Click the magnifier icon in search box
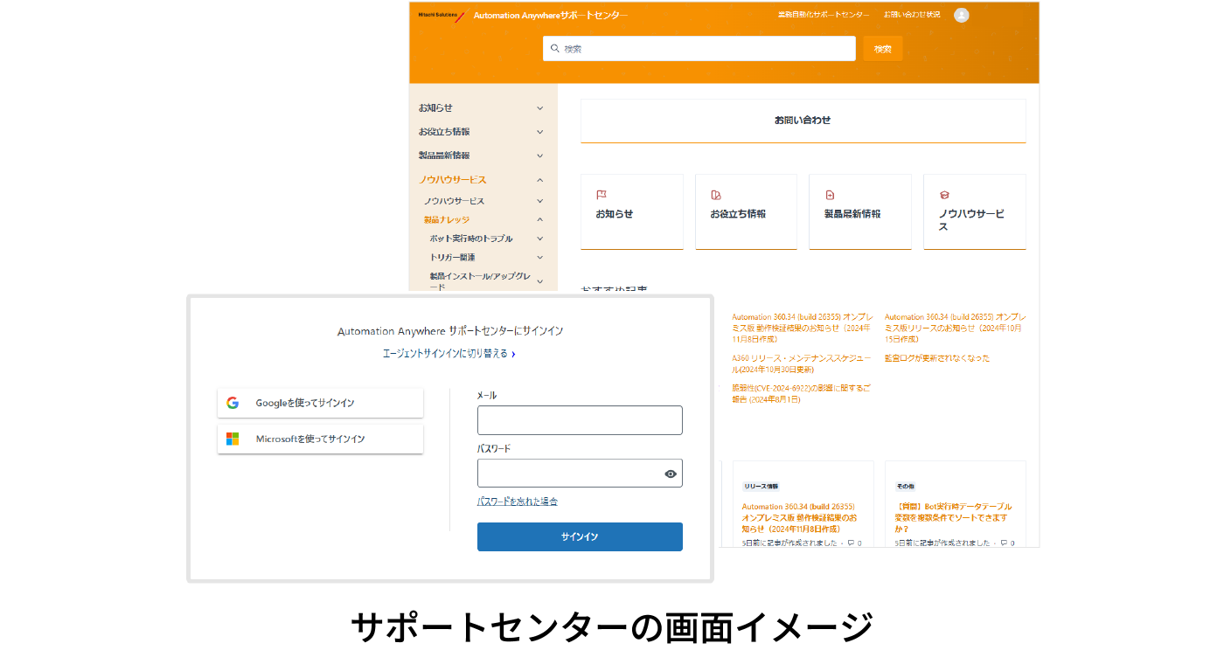1224x671 pixels. pos(554,49)
